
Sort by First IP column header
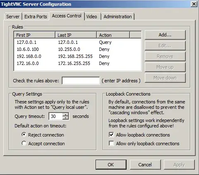point(34,35)
